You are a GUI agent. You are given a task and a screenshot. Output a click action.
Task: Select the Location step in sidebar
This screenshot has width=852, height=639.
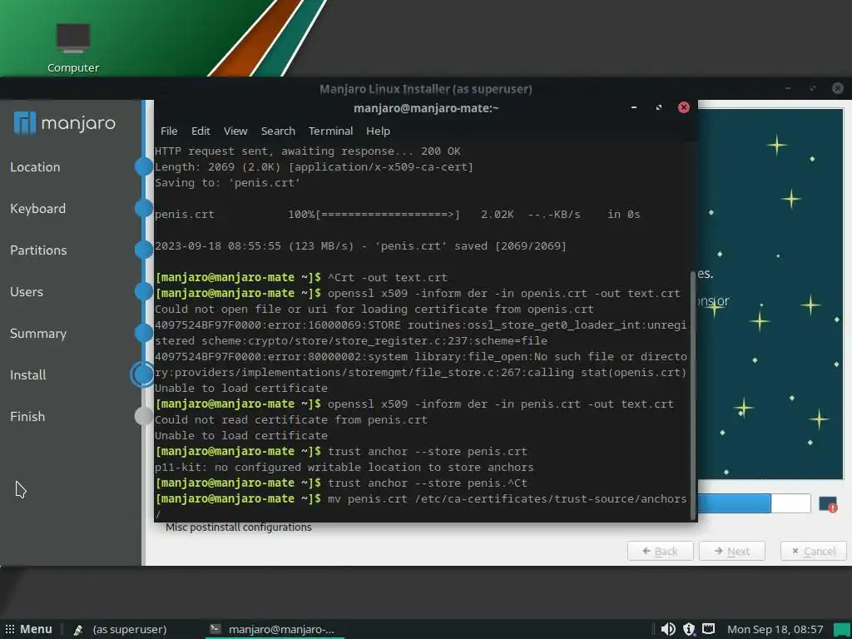(x=35, y=166)
